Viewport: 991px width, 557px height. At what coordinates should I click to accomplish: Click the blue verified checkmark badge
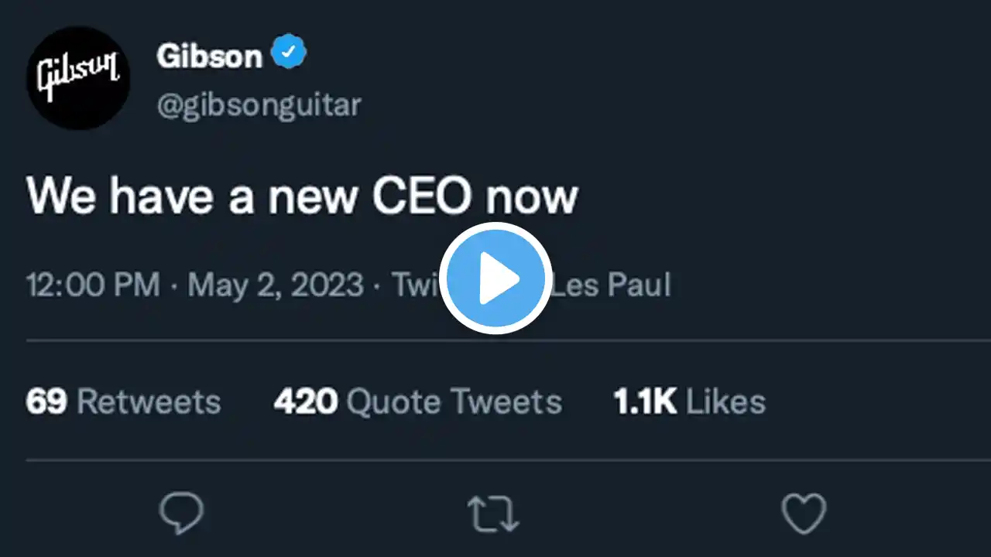click(x=289, y=53)
